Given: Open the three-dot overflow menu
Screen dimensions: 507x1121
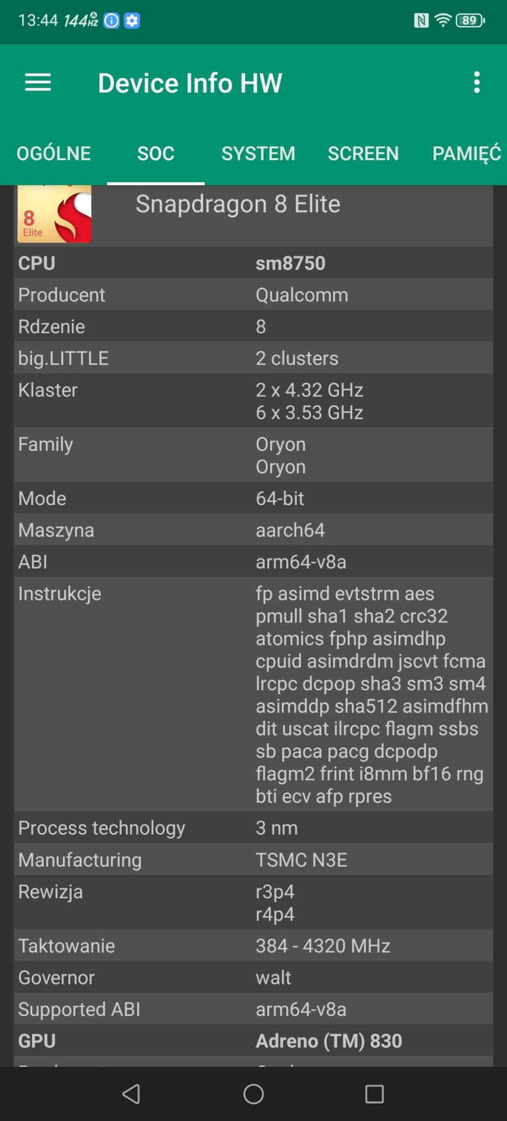Looking at the screenshot, I should click(x=477, y=83).
